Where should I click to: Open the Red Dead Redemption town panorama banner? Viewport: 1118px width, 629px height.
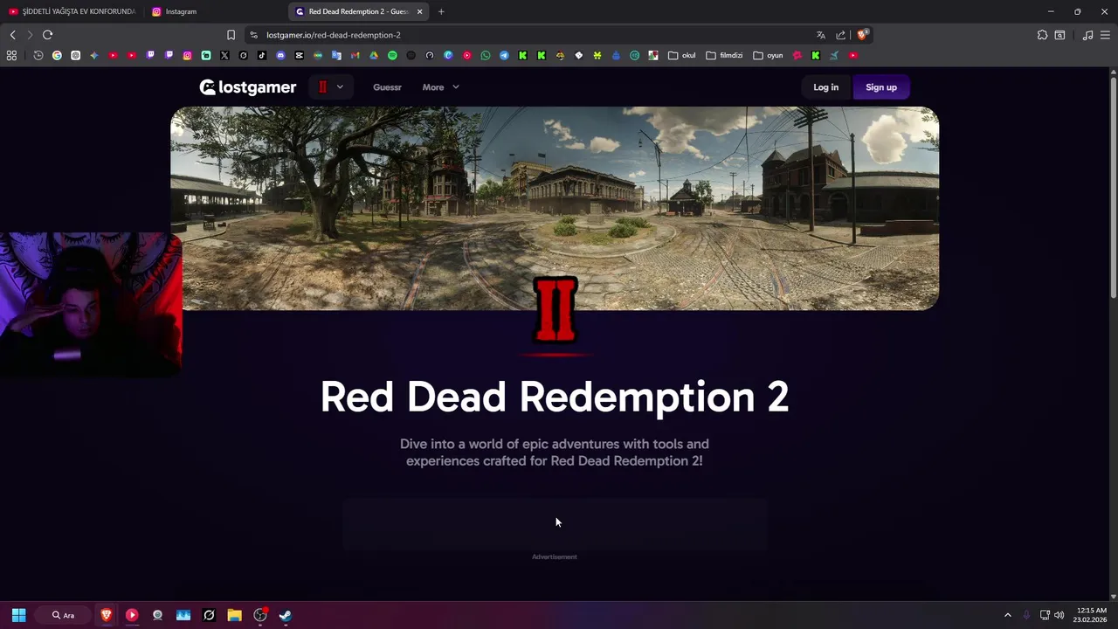[x=555, y=208]
